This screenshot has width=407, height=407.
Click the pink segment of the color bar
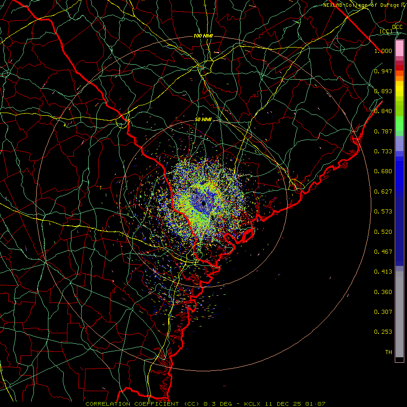pos(399,48)
